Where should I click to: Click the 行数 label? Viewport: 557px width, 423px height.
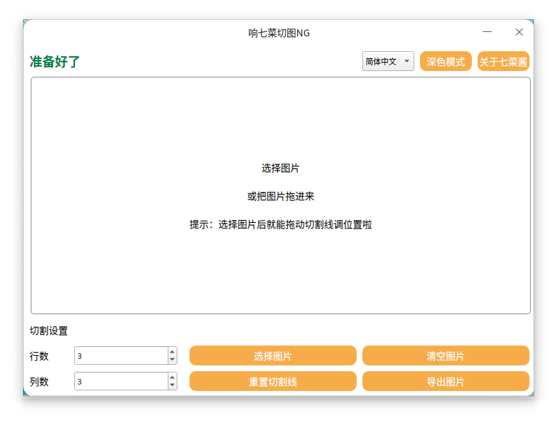38,356
